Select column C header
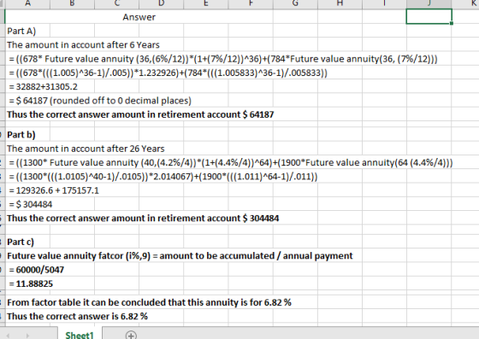The image size is (479, 339). [x=117, y=3]
